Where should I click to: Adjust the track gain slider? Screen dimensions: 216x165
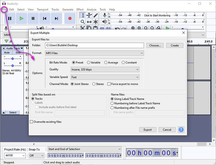13,59
